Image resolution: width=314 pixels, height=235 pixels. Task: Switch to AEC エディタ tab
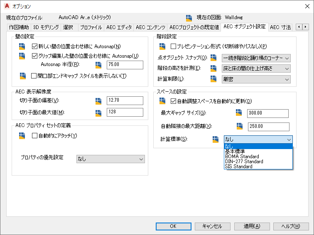(119, 27)
